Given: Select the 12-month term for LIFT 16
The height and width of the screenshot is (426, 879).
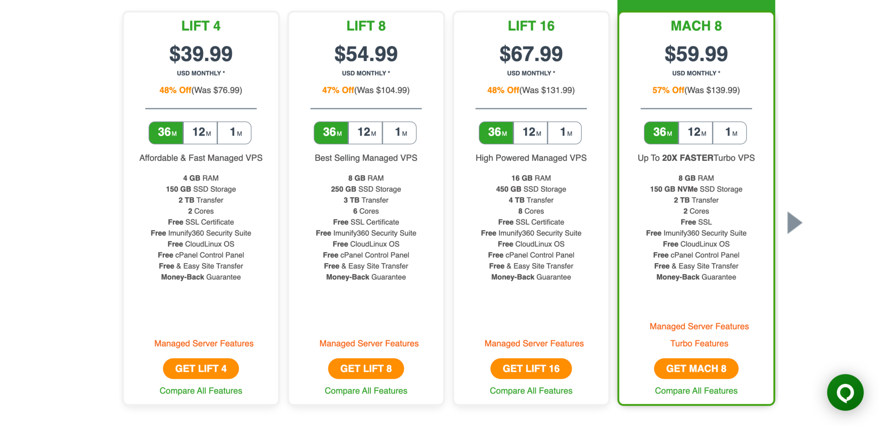Looking at the screenshot, I should point(530,133).
